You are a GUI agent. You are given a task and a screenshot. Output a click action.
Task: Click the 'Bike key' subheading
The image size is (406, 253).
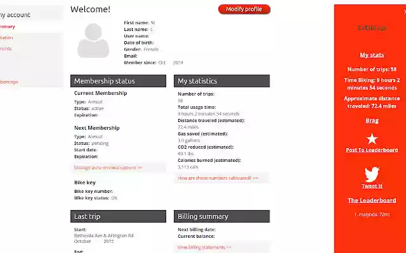click(x=85, y=183)
